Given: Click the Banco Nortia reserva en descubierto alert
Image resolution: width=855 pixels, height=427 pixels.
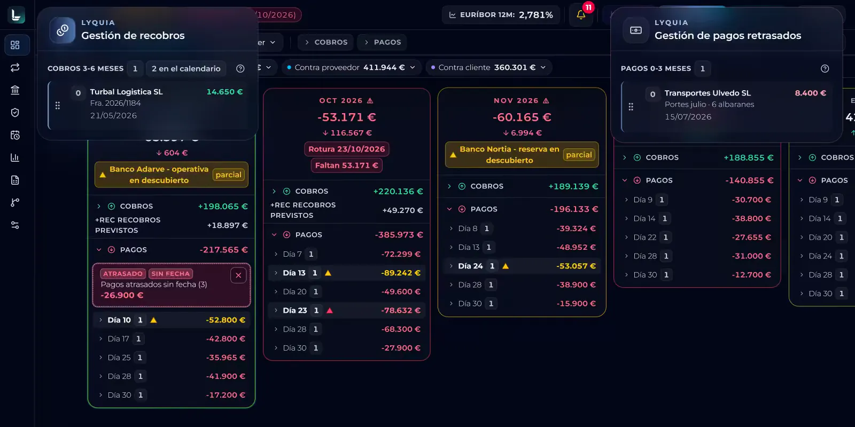Looking at the screenshot, I should (522, 154).
